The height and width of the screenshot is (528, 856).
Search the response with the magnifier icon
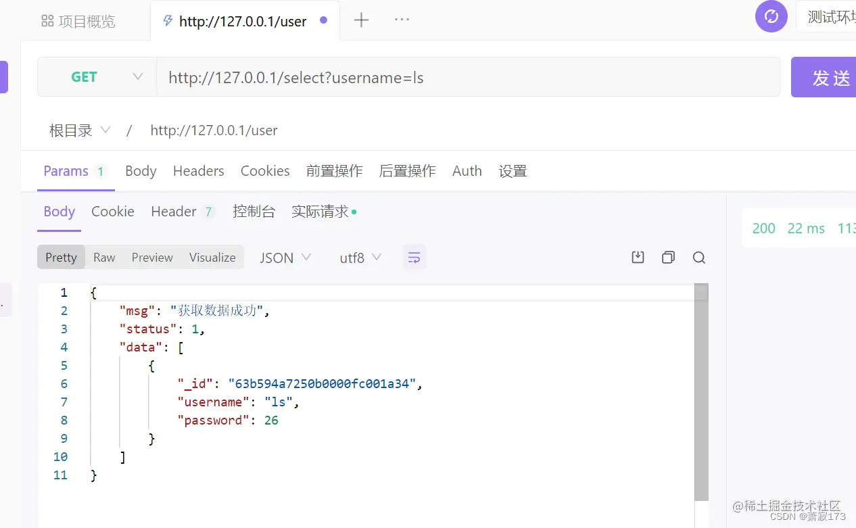[699, 258]
